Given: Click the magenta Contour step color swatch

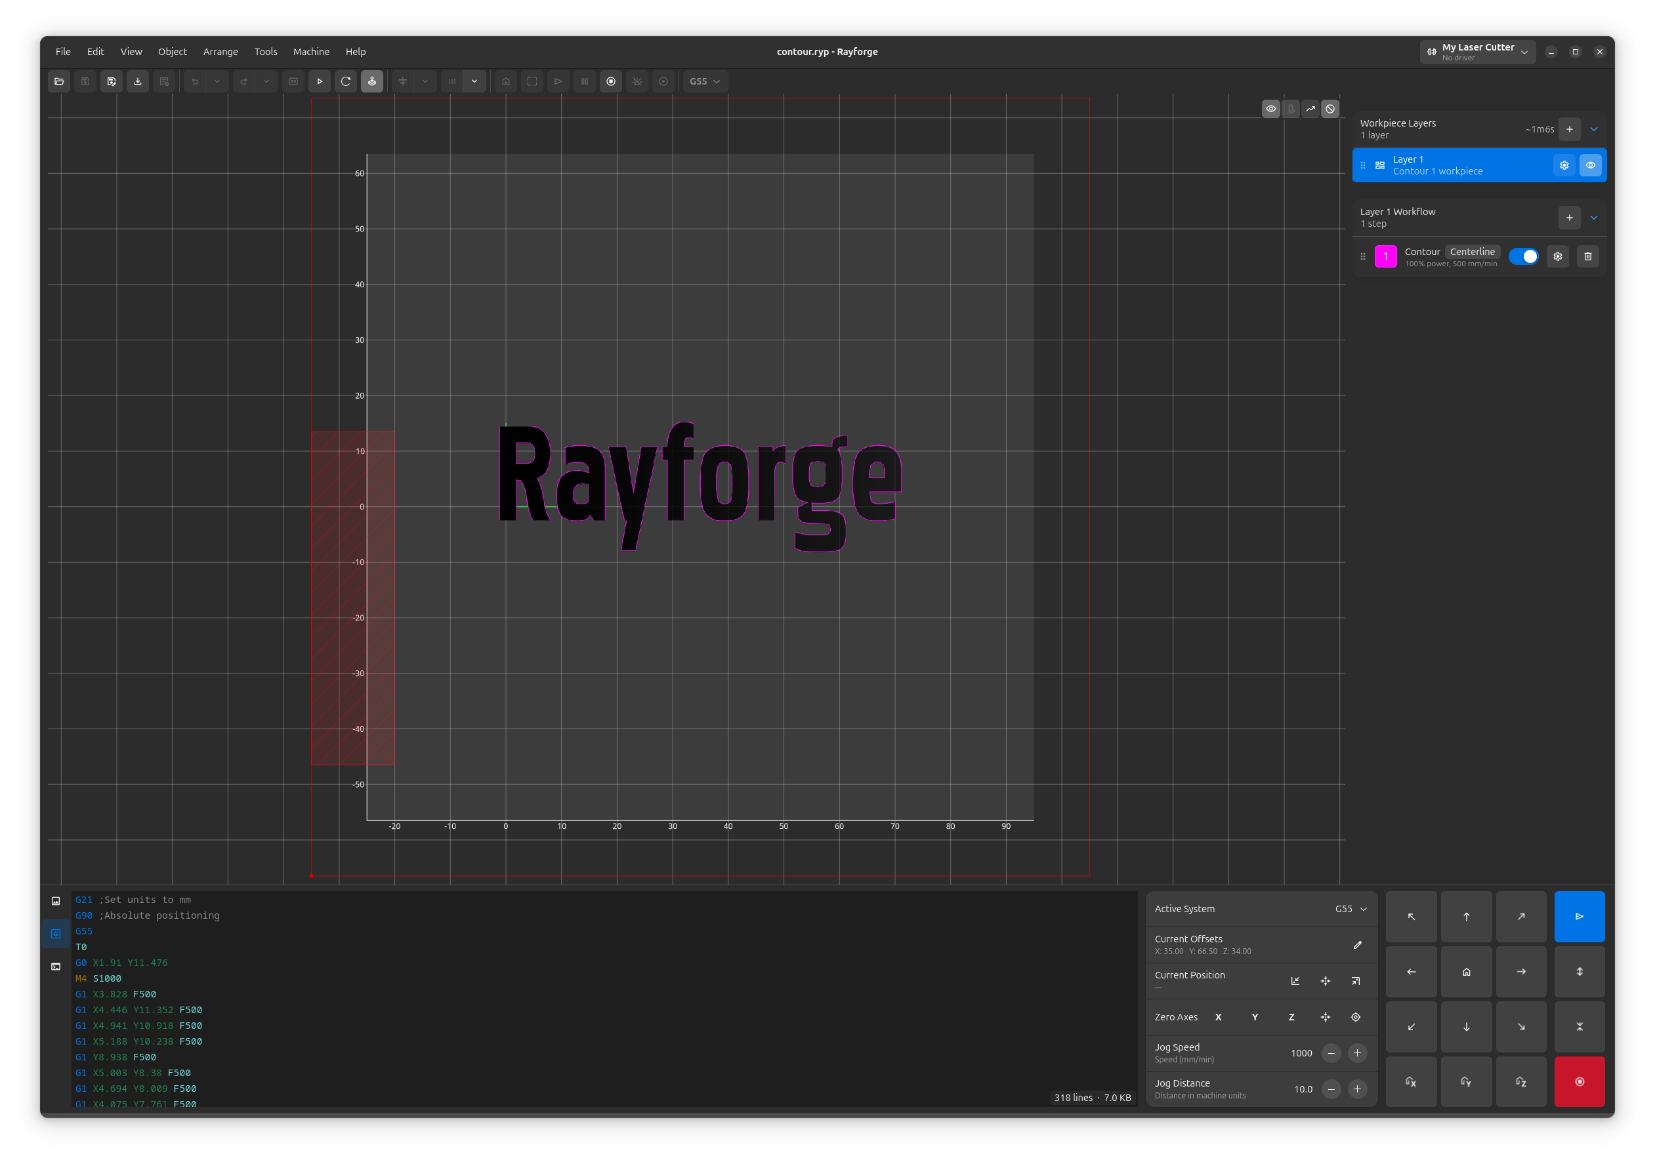Looking at the screenshot, I should (1385, 256).
